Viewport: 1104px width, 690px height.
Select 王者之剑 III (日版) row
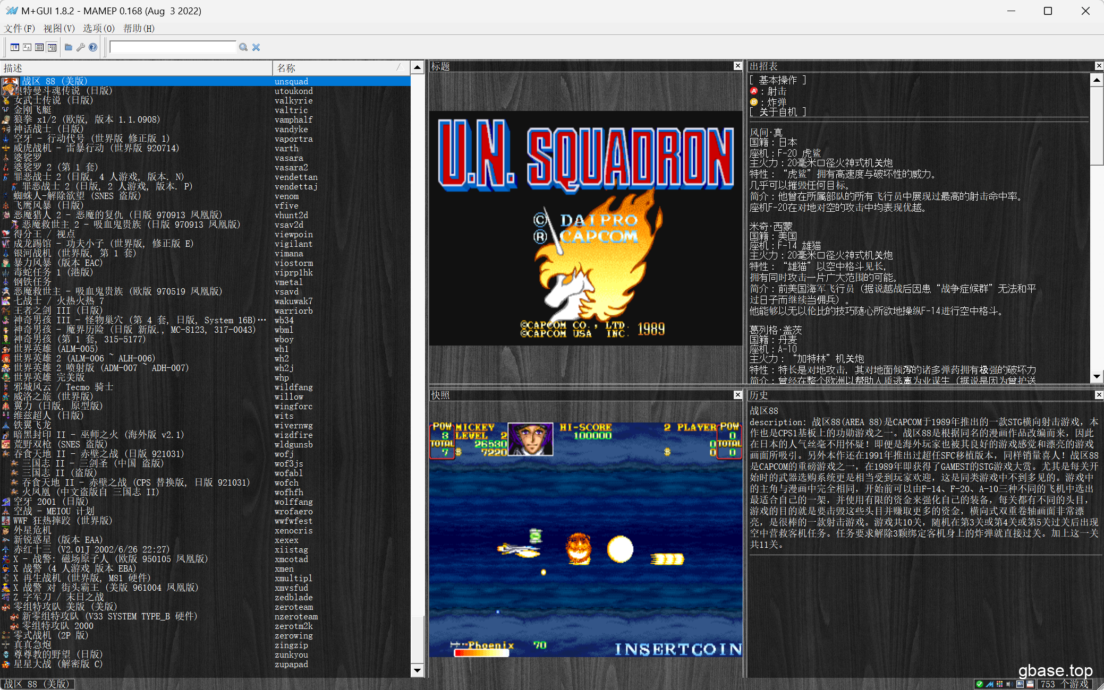[x=205, y=310]
